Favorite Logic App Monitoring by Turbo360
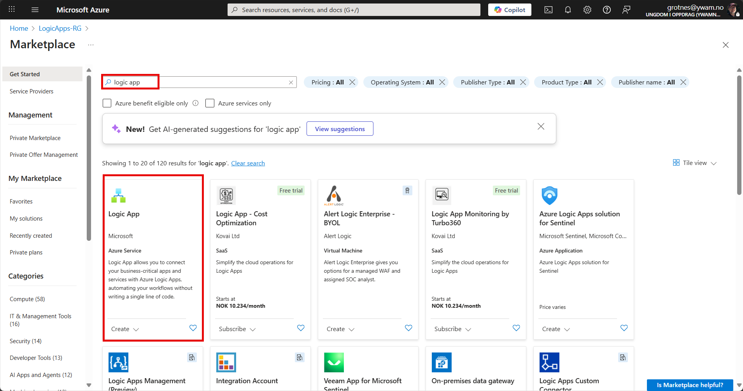 click(x=516, y=328)
